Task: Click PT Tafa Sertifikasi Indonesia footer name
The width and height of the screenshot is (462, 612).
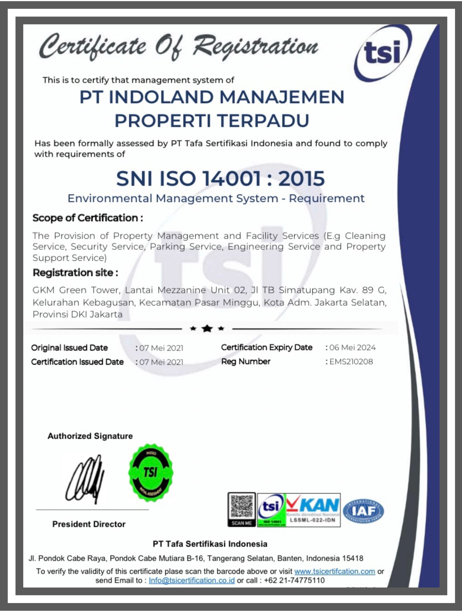Action: 210,544
